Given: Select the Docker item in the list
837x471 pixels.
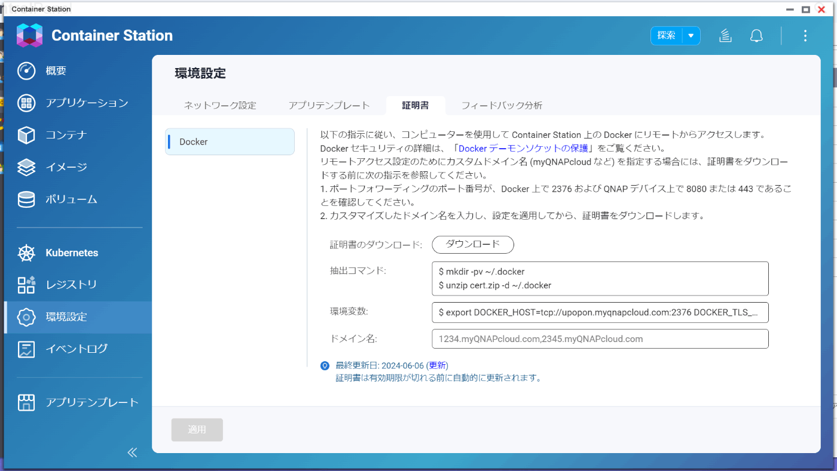Looking at the screenshot, I should coord(230,141).
